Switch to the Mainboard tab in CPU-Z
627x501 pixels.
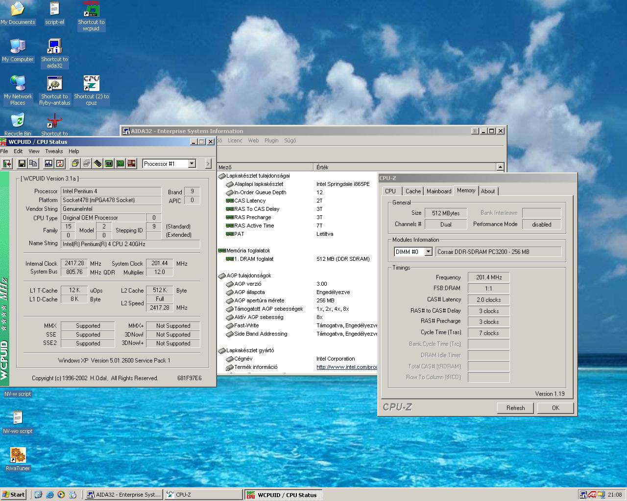439,191
